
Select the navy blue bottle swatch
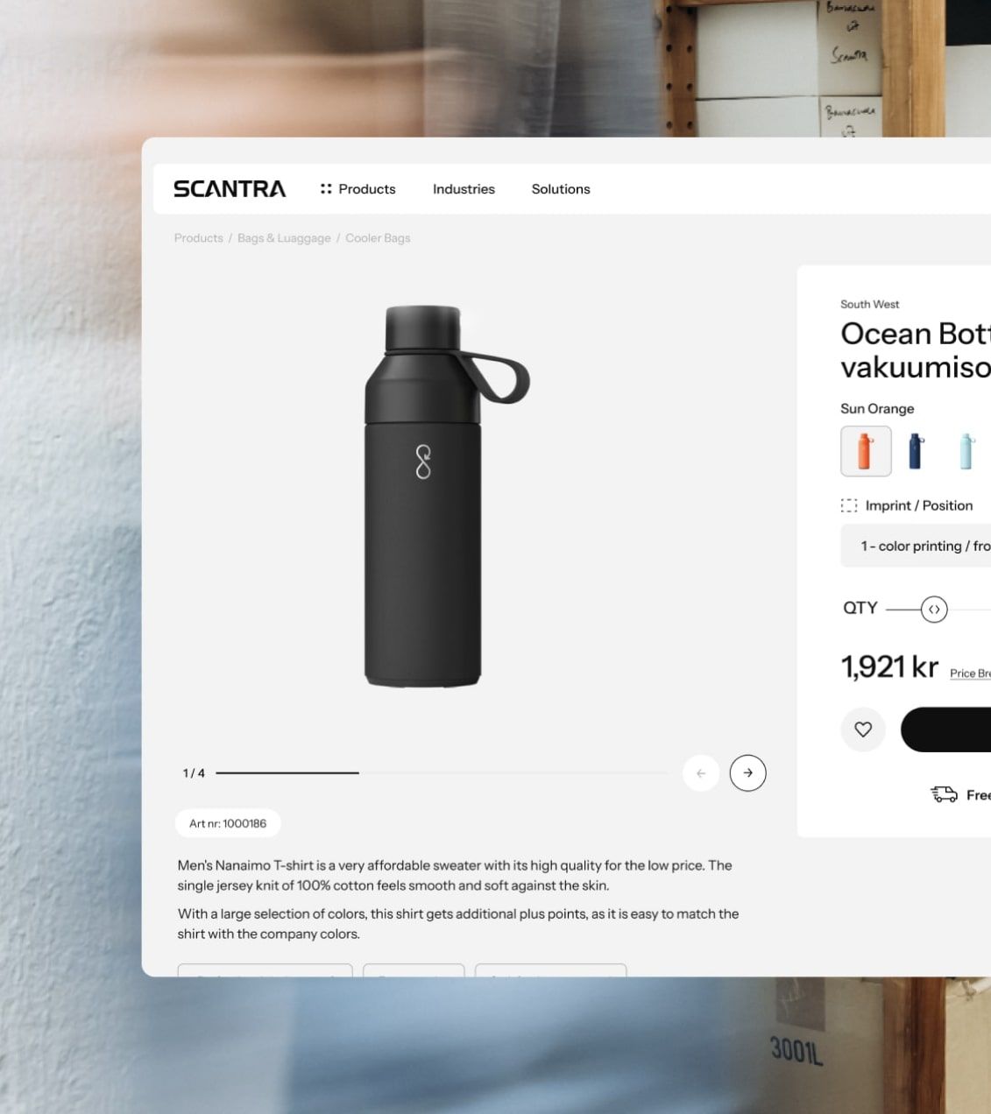[x=916, y=451]
